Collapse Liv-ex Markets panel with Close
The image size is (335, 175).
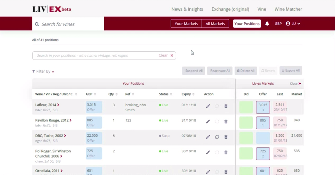pos(296,84)
